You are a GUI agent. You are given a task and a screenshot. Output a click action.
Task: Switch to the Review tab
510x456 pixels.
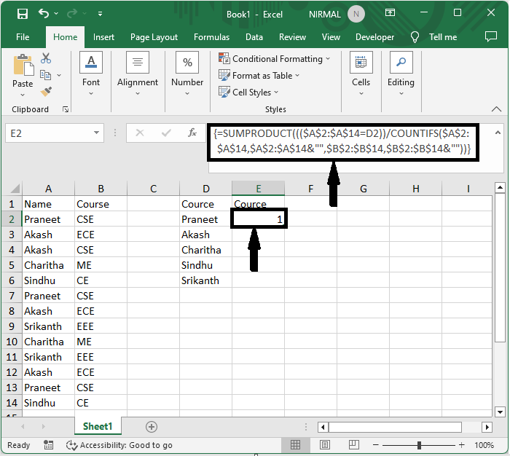[x=292, y=37]
